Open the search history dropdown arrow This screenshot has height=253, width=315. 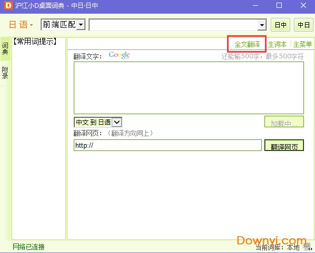262,25
